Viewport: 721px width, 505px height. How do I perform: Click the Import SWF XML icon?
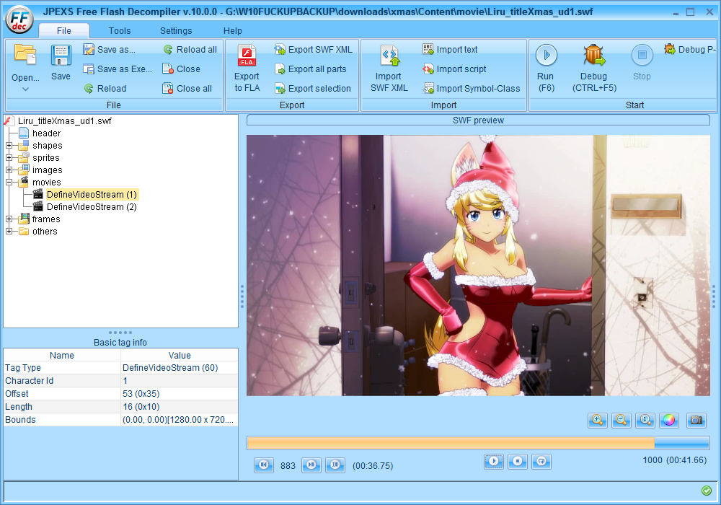coord(389,56)
